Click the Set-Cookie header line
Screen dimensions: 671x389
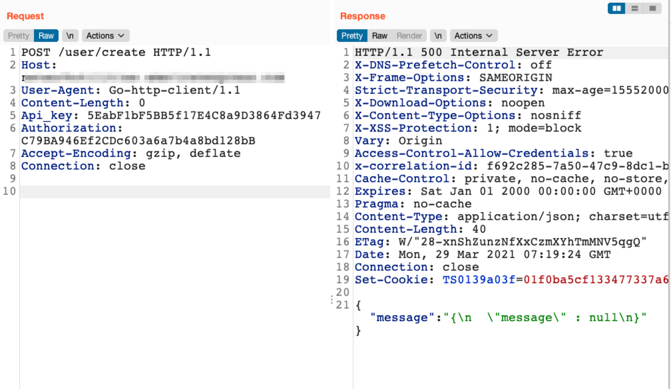(x=512, y=280)
